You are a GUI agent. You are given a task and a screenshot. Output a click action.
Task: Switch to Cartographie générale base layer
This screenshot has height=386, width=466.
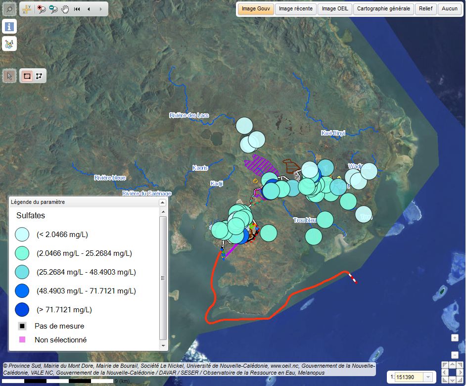(x=383, y=9)
